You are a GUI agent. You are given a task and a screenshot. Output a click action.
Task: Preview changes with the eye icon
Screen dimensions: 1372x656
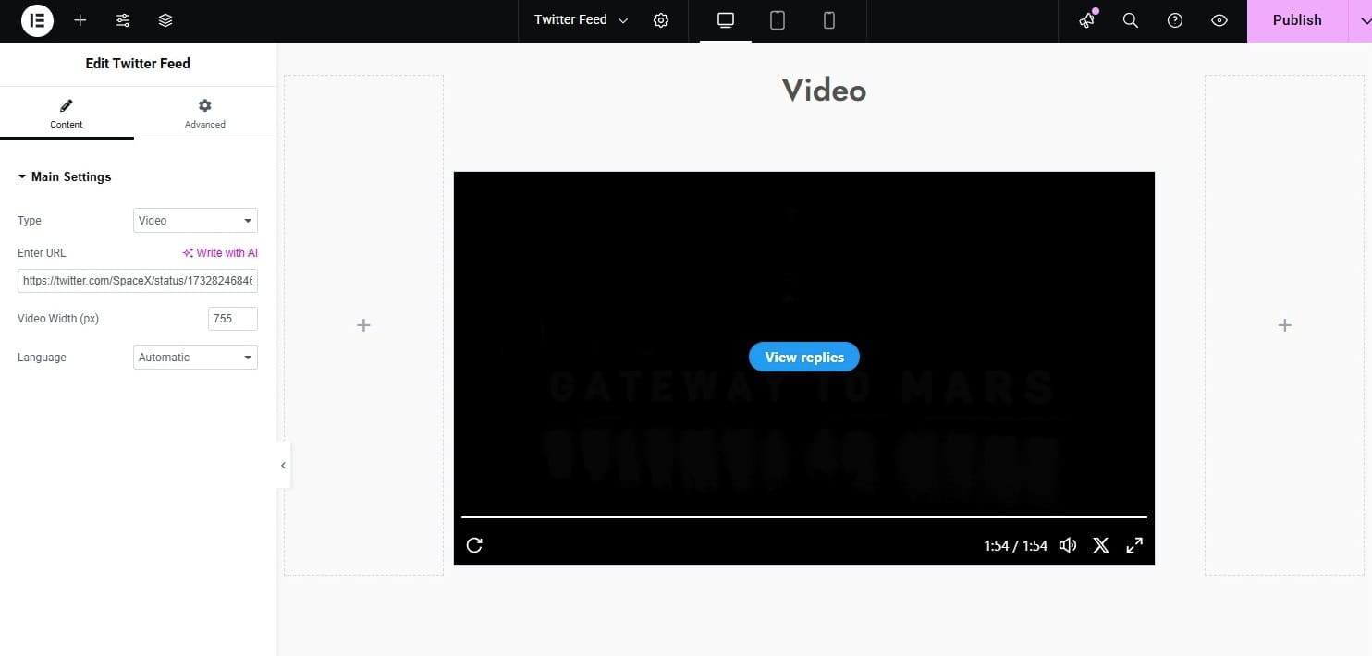tap(1219, 20)
